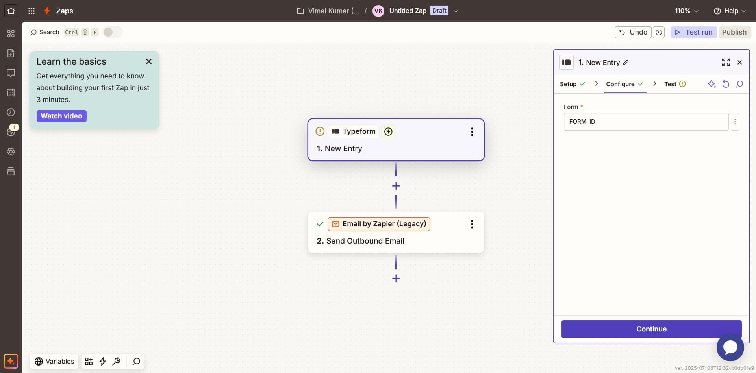Image resolution: width=756 pixels, height=373 pixels.
Task: Click the Form input field
Action: 646,122
